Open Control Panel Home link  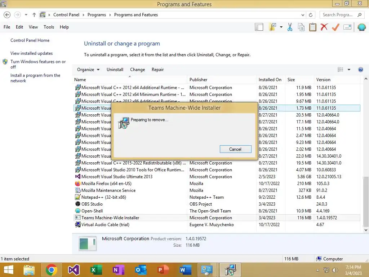pyautogui.click(x=30, y=40)
